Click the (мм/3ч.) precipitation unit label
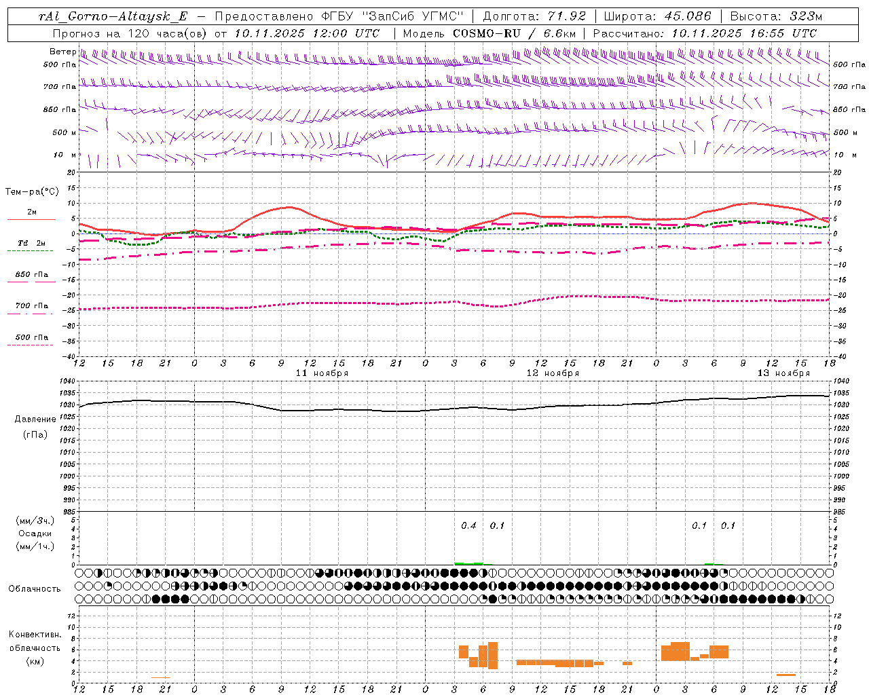The width and height of the screenshot is (869, 695). pyautogui.click(x=35, y=521)
